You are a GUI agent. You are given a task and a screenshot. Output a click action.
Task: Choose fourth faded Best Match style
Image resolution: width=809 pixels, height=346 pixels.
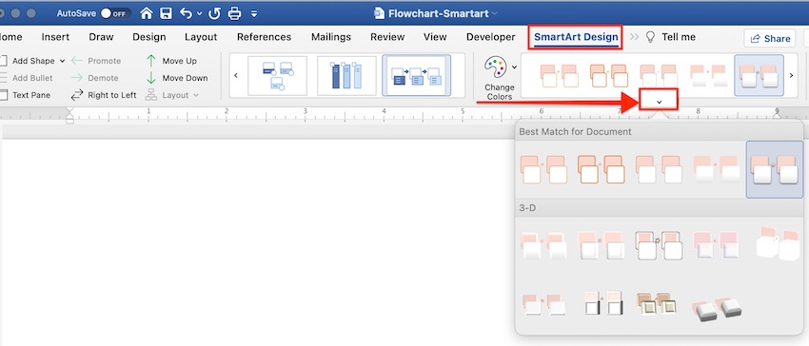pyautogui.click(x=716, y=169)
